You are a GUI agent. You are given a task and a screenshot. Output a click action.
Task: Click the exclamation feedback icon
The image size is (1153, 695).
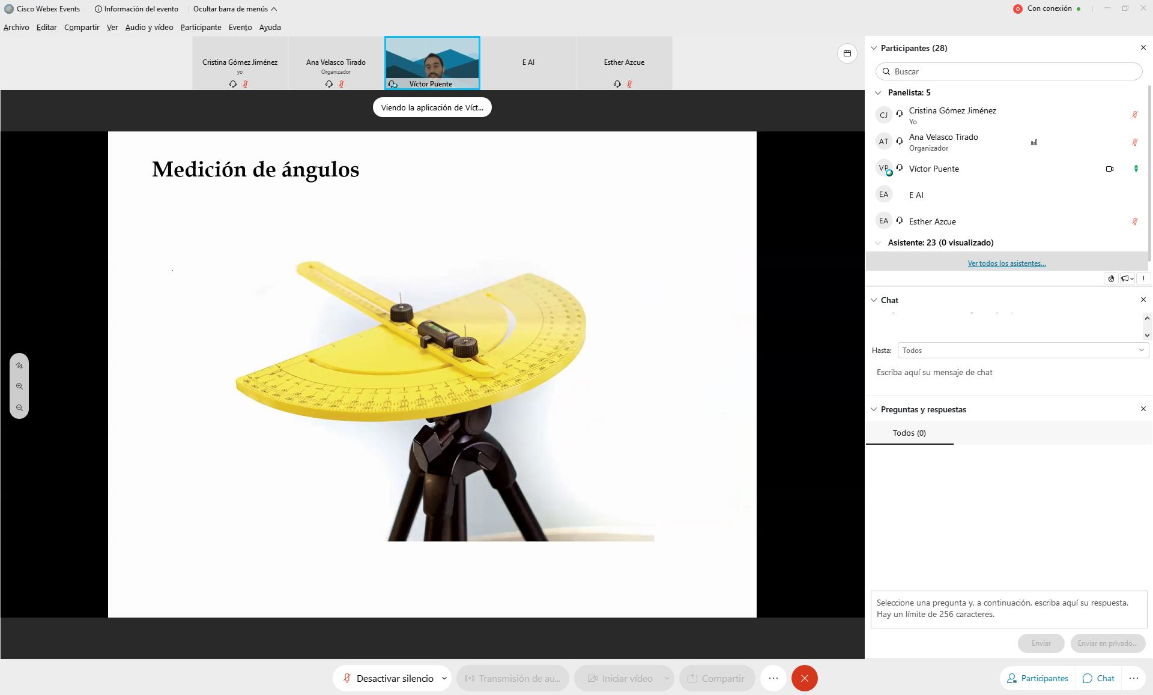coord(1143,278)
